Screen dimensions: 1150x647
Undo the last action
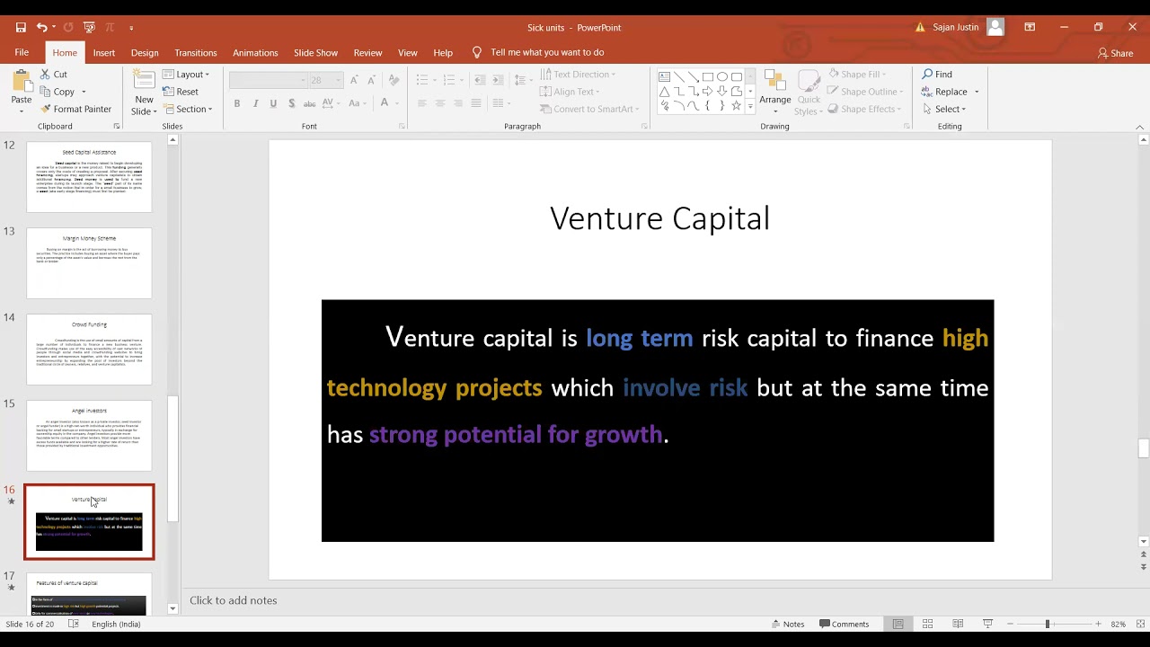(41, 27)
